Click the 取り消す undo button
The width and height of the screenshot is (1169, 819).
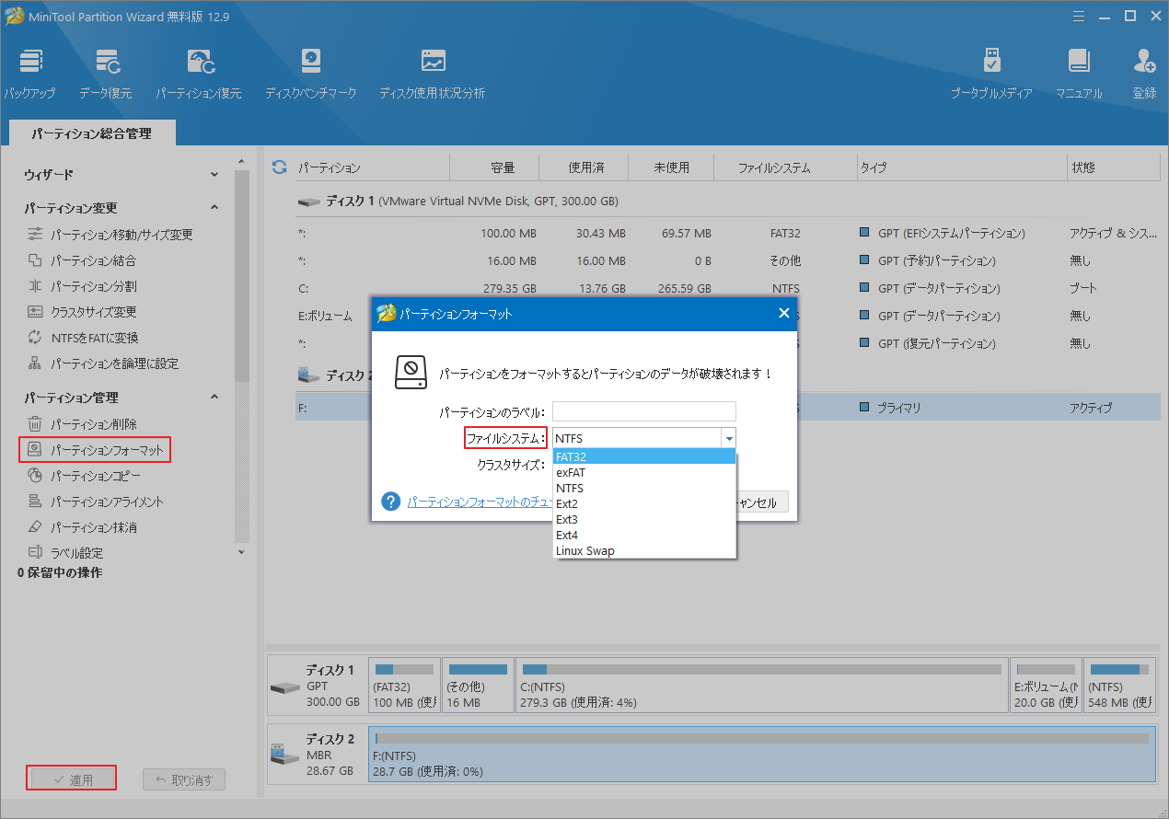pyautogui.click(x=184, y=779)
